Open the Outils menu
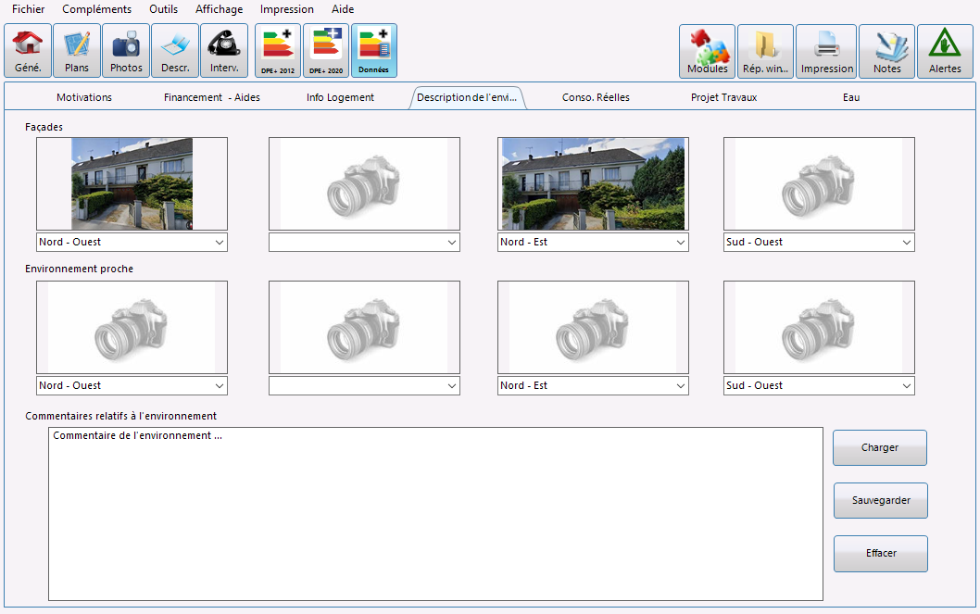The width and height of the screenshot is (980, 614). coord(164,9)
